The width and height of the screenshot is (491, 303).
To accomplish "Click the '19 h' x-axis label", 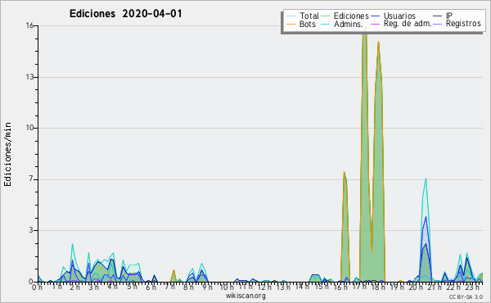I will coord(397,287).
